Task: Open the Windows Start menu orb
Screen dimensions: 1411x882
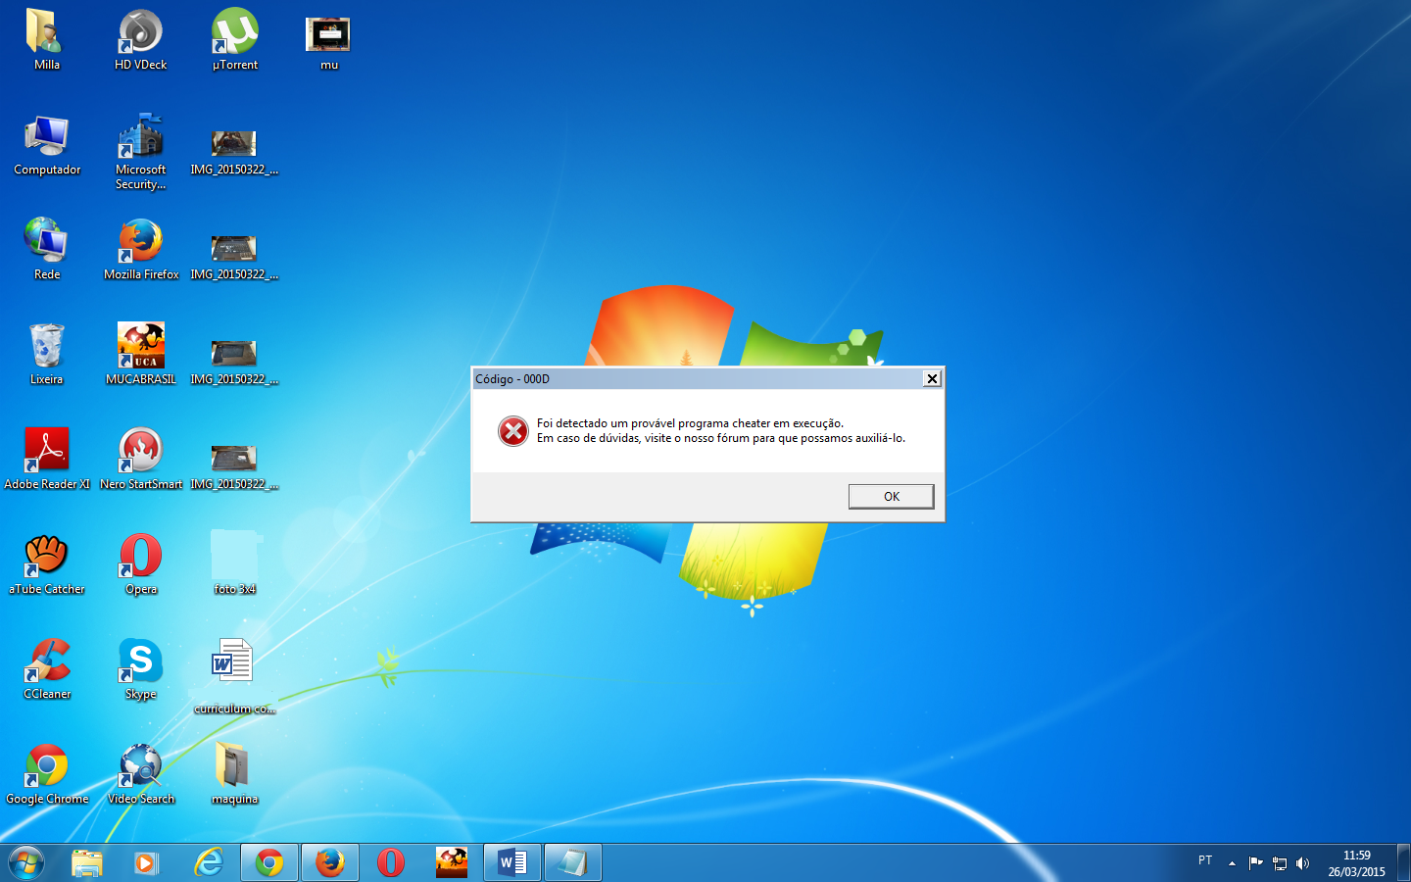Action: [25, 862]
